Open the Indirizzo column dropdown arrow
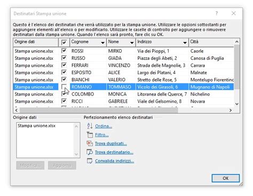 point(185,43)
